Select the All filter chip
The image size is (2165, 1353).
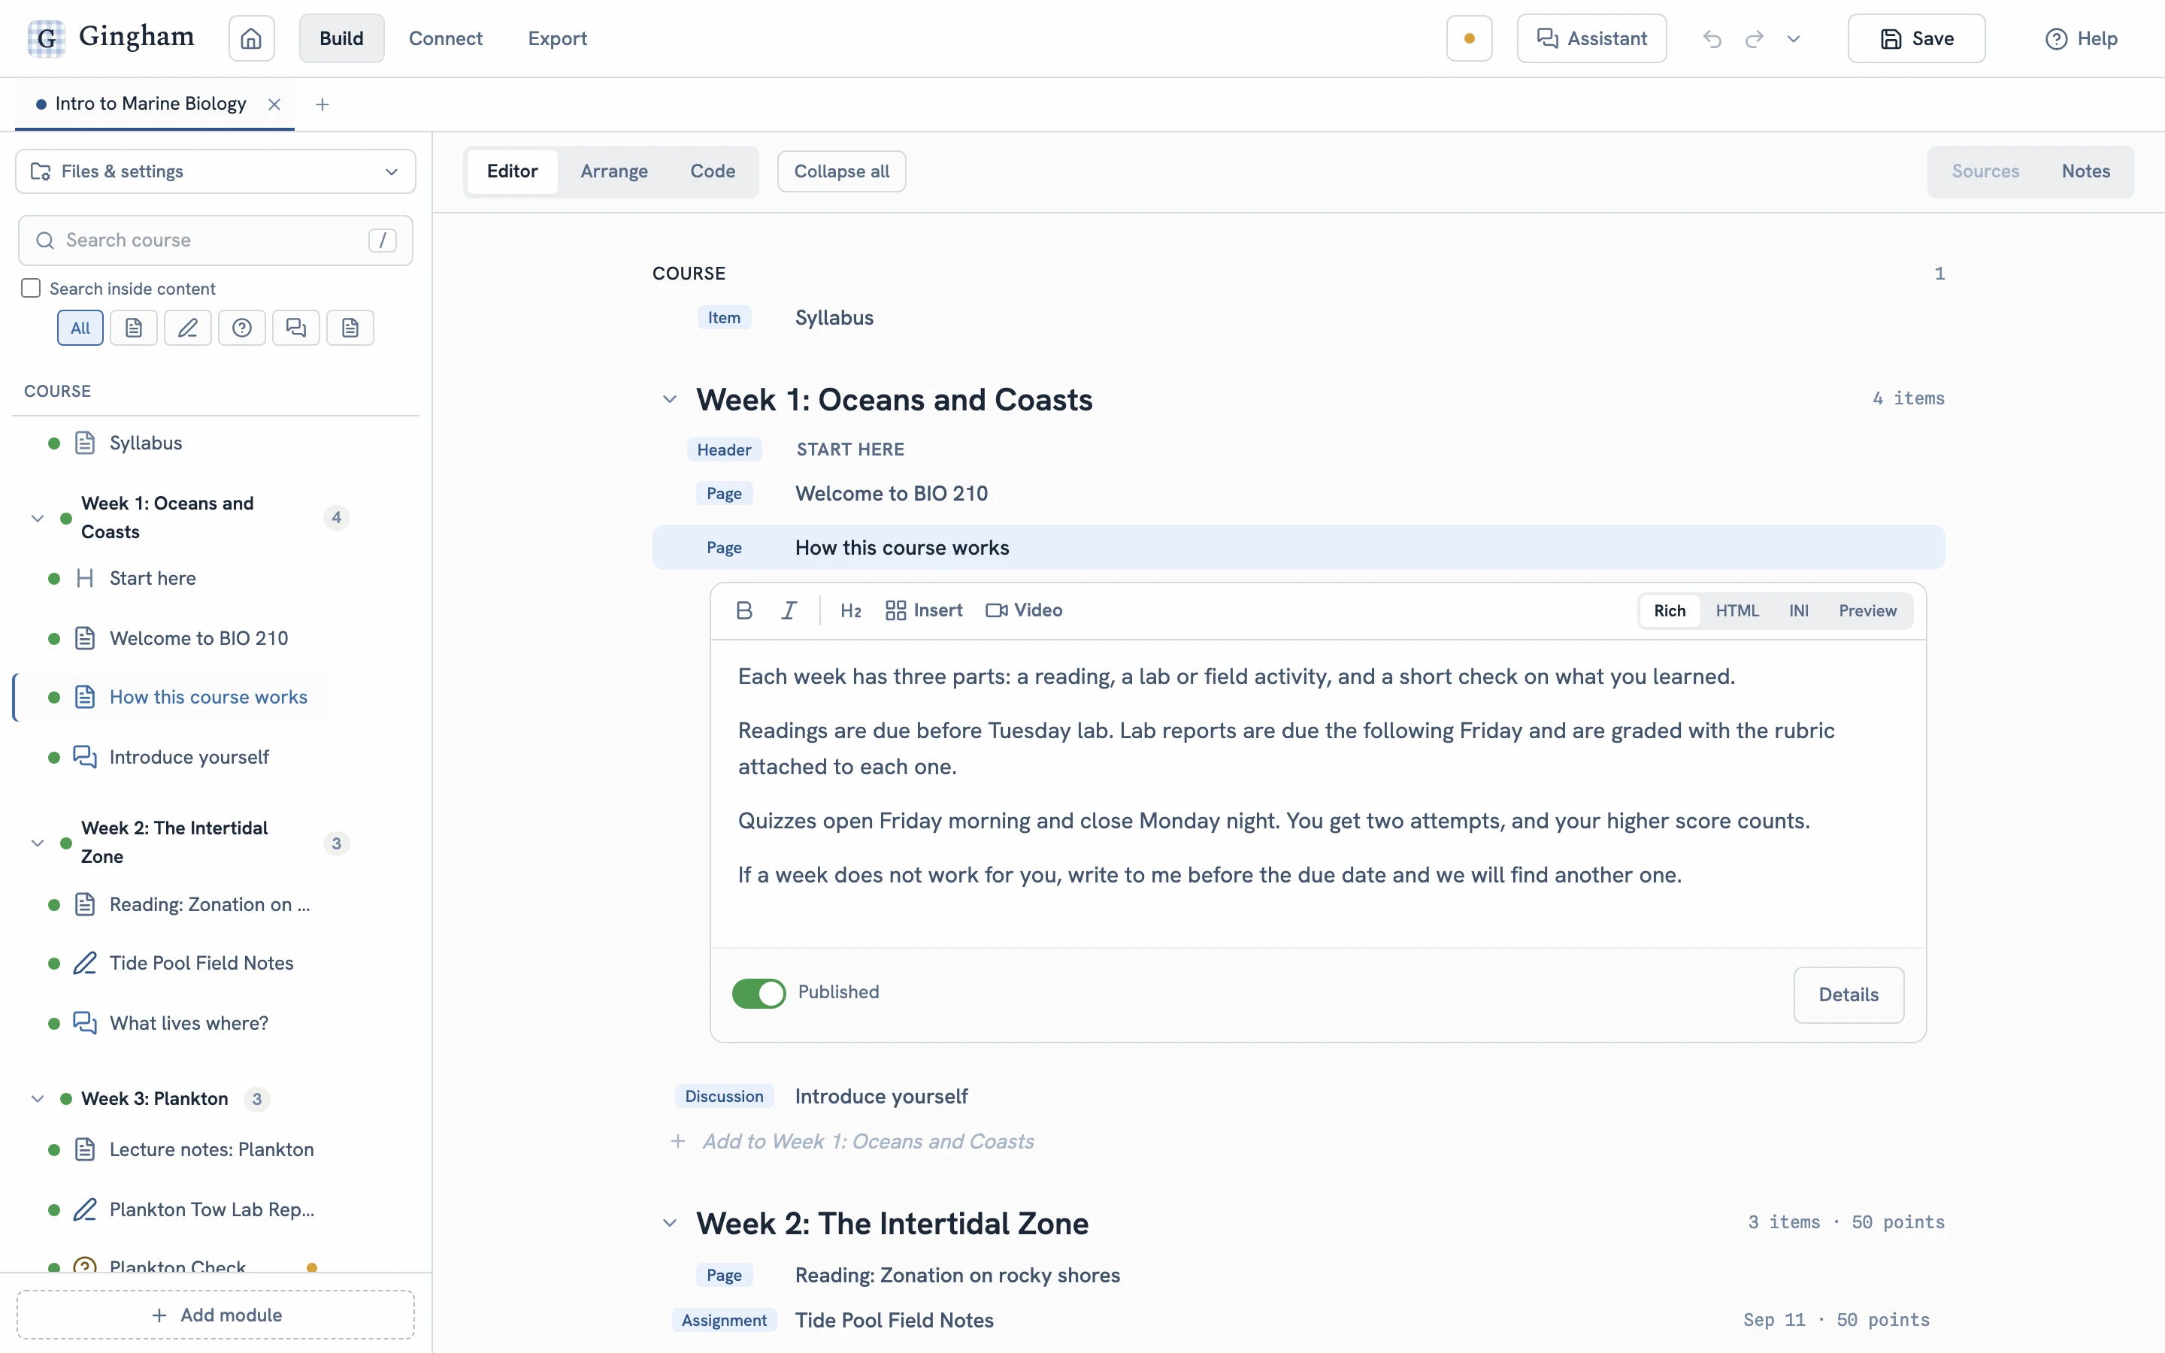click(80, 328)
